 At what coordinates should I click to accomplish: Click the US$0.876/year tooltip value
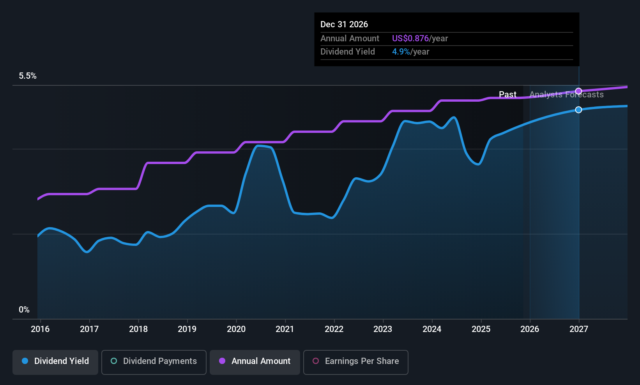(x=420, y=39)
